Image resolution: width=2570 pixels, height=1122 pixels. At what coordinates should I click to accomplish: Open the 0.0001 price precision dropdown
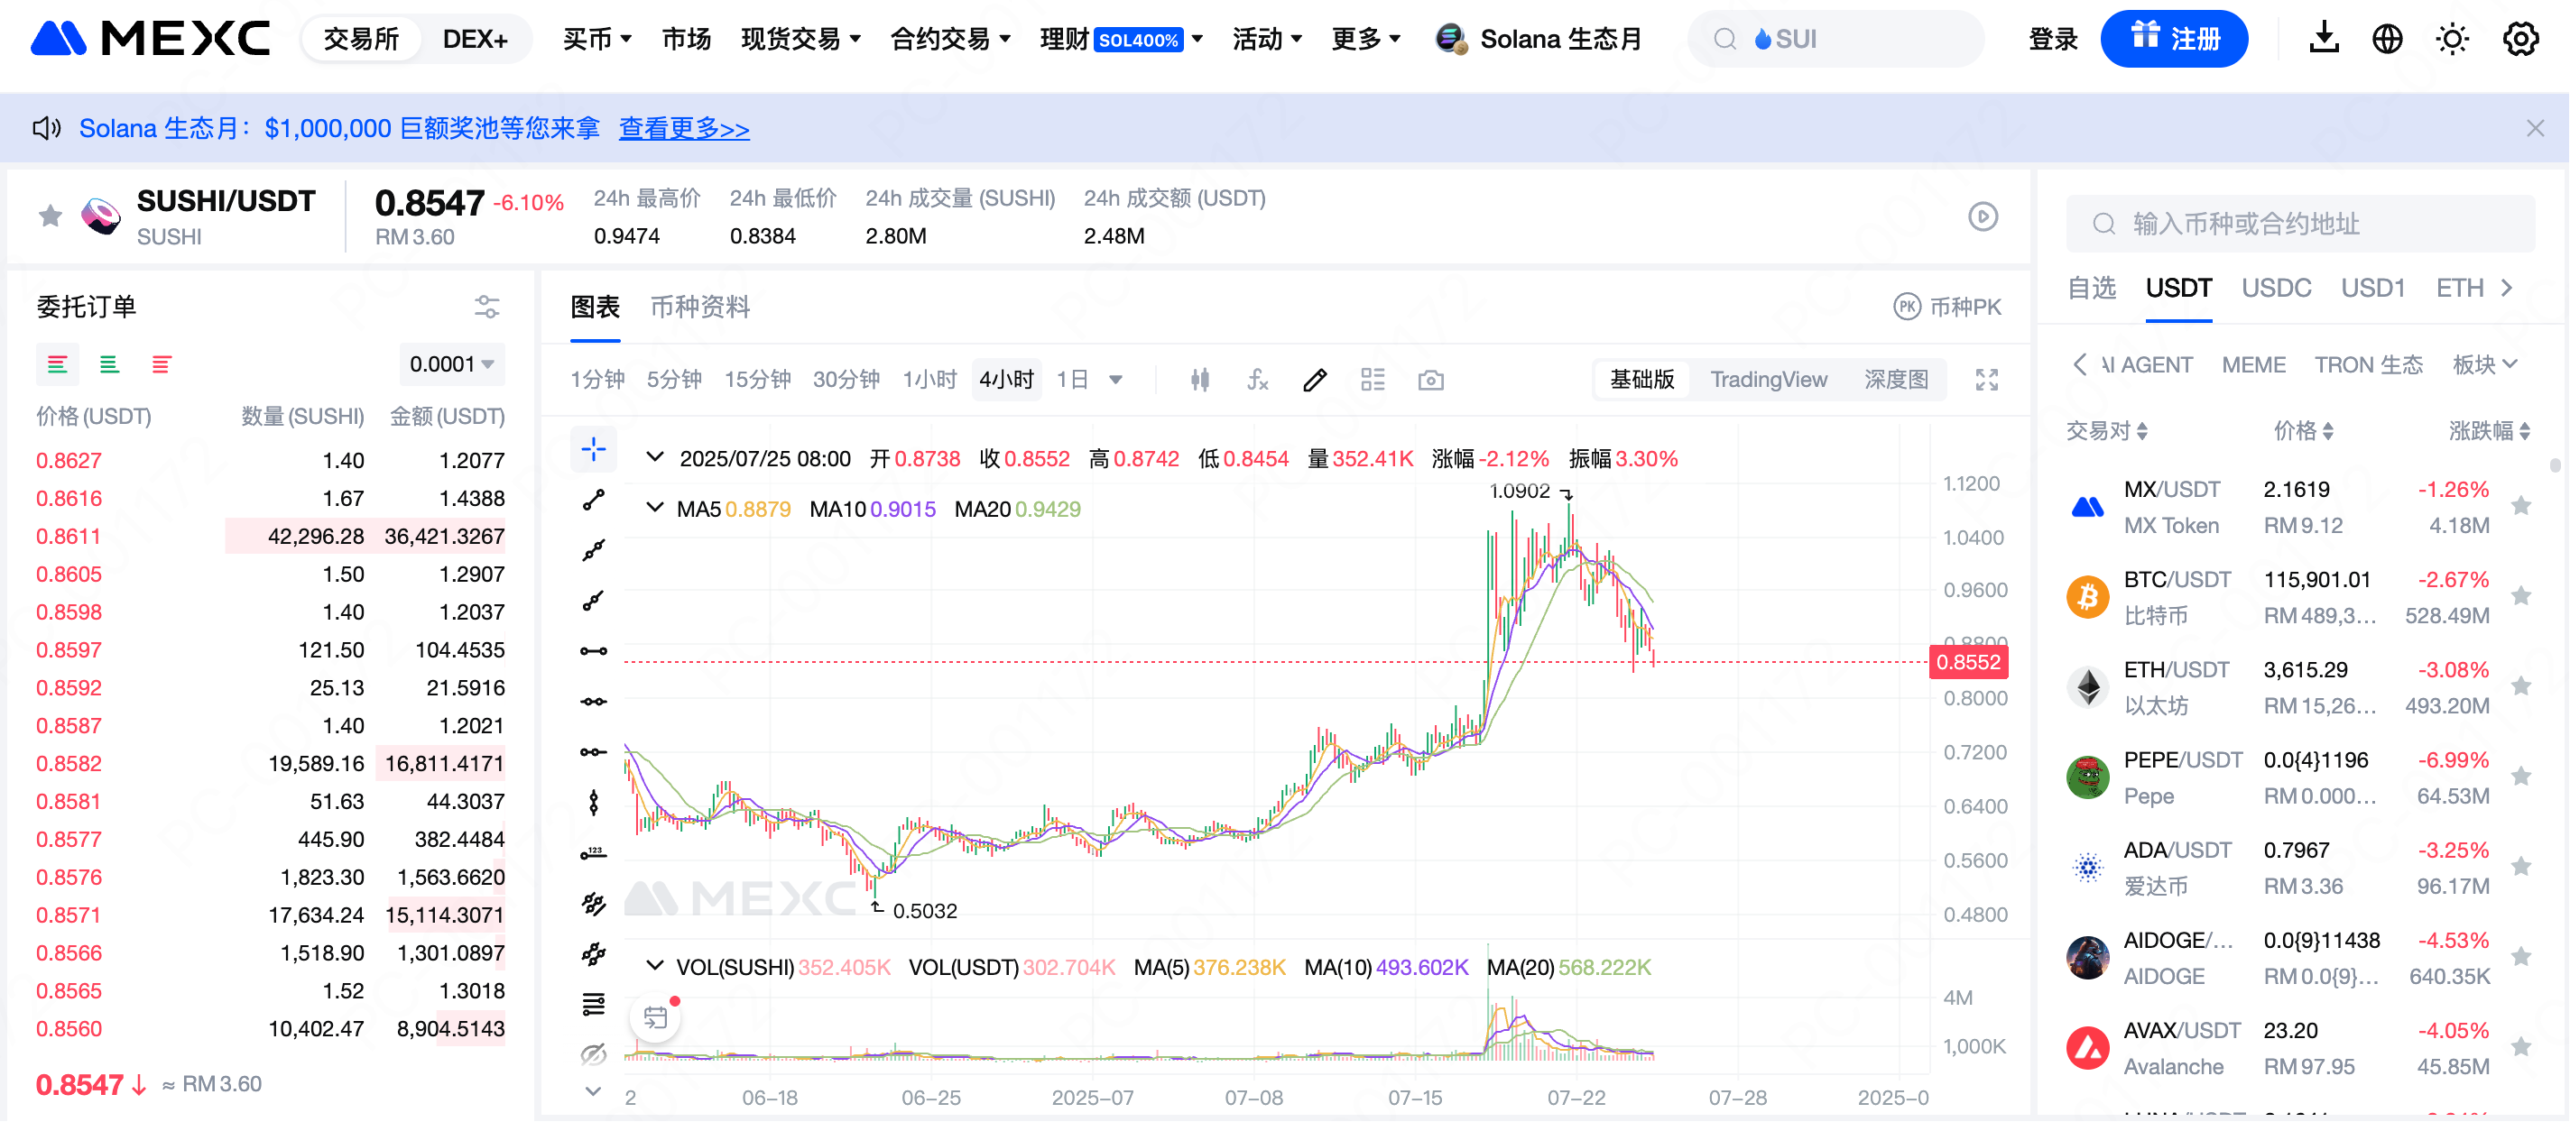point(452,364)
